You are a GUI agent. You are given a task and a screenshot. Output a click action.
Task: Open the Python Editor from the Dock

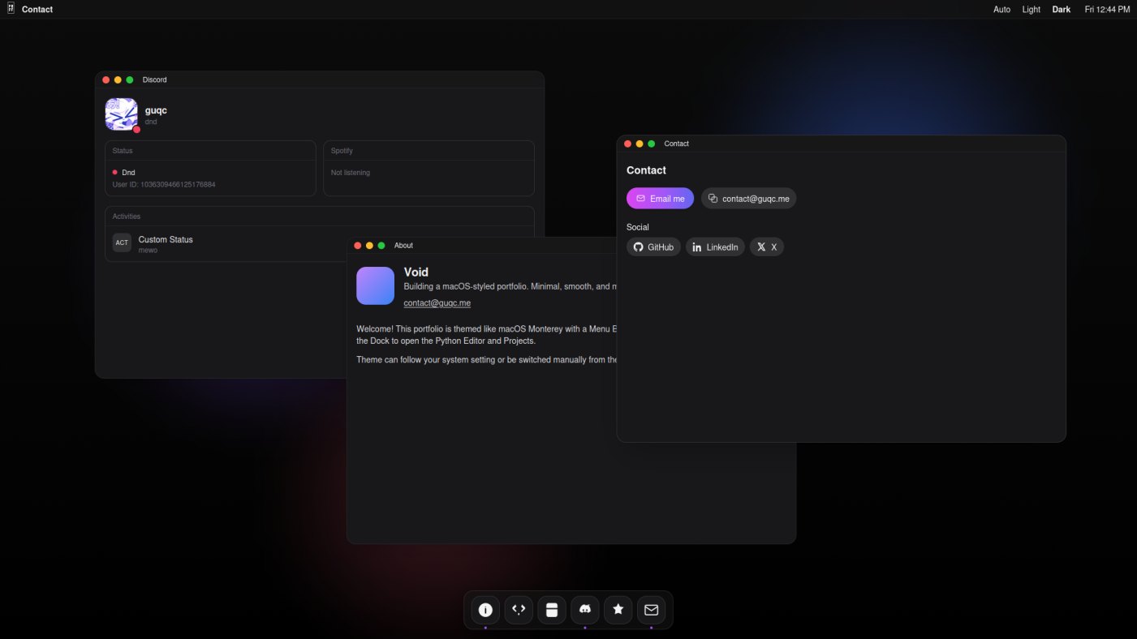pos(519,610)
